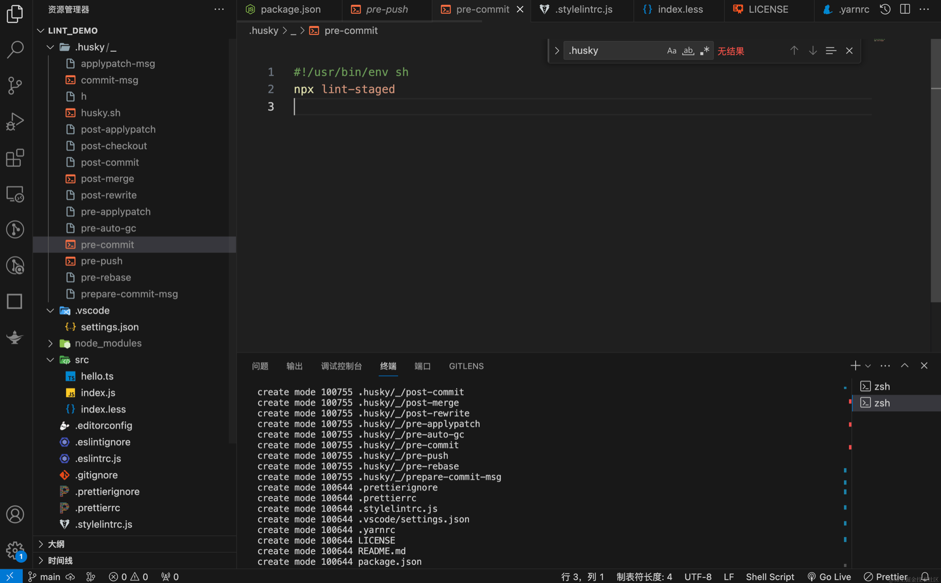Image resolution: width=941 pixels, height=583 pixels.
Task: Create a new terminal
Action: (855, 366)
